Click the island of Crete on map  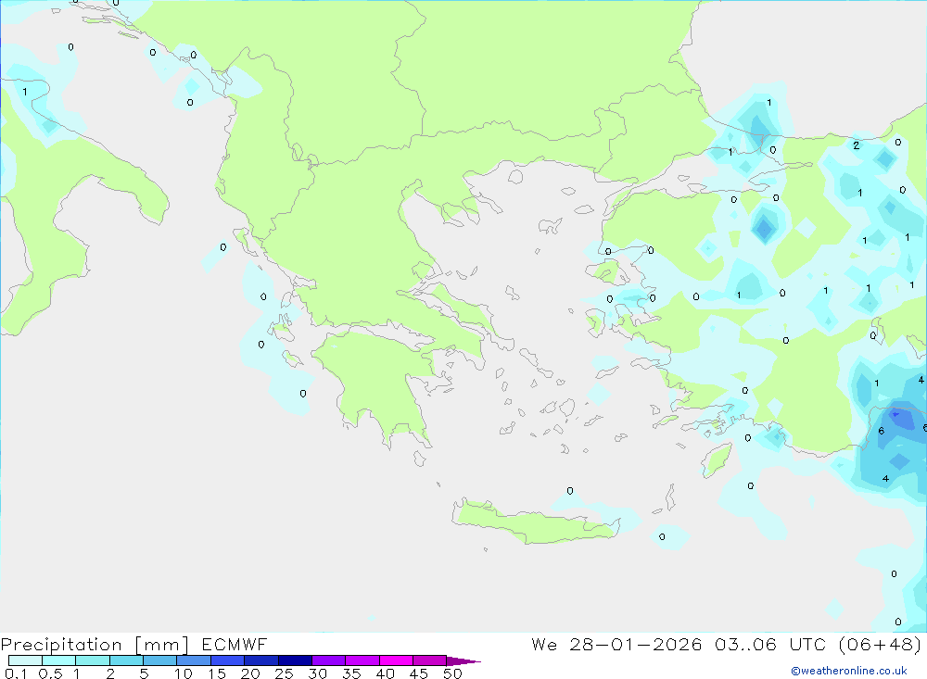pos(535,523)
